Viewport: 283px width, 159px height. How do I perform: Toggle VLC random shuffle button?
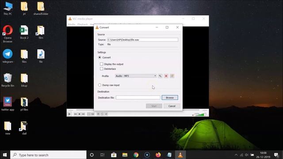[106, 114]
